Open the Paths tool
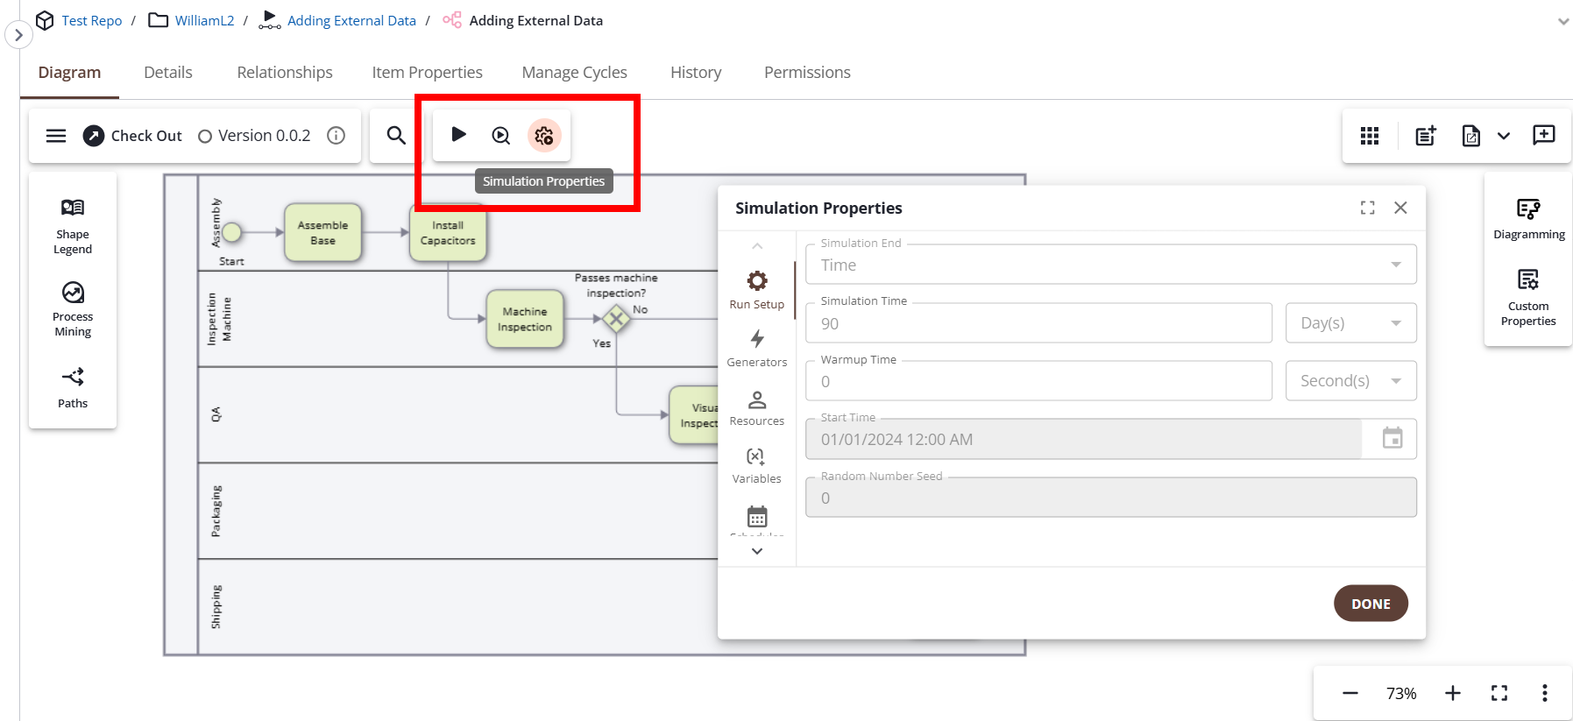The height and width of the screenshot is (721, 1573). tap(73, 387)
